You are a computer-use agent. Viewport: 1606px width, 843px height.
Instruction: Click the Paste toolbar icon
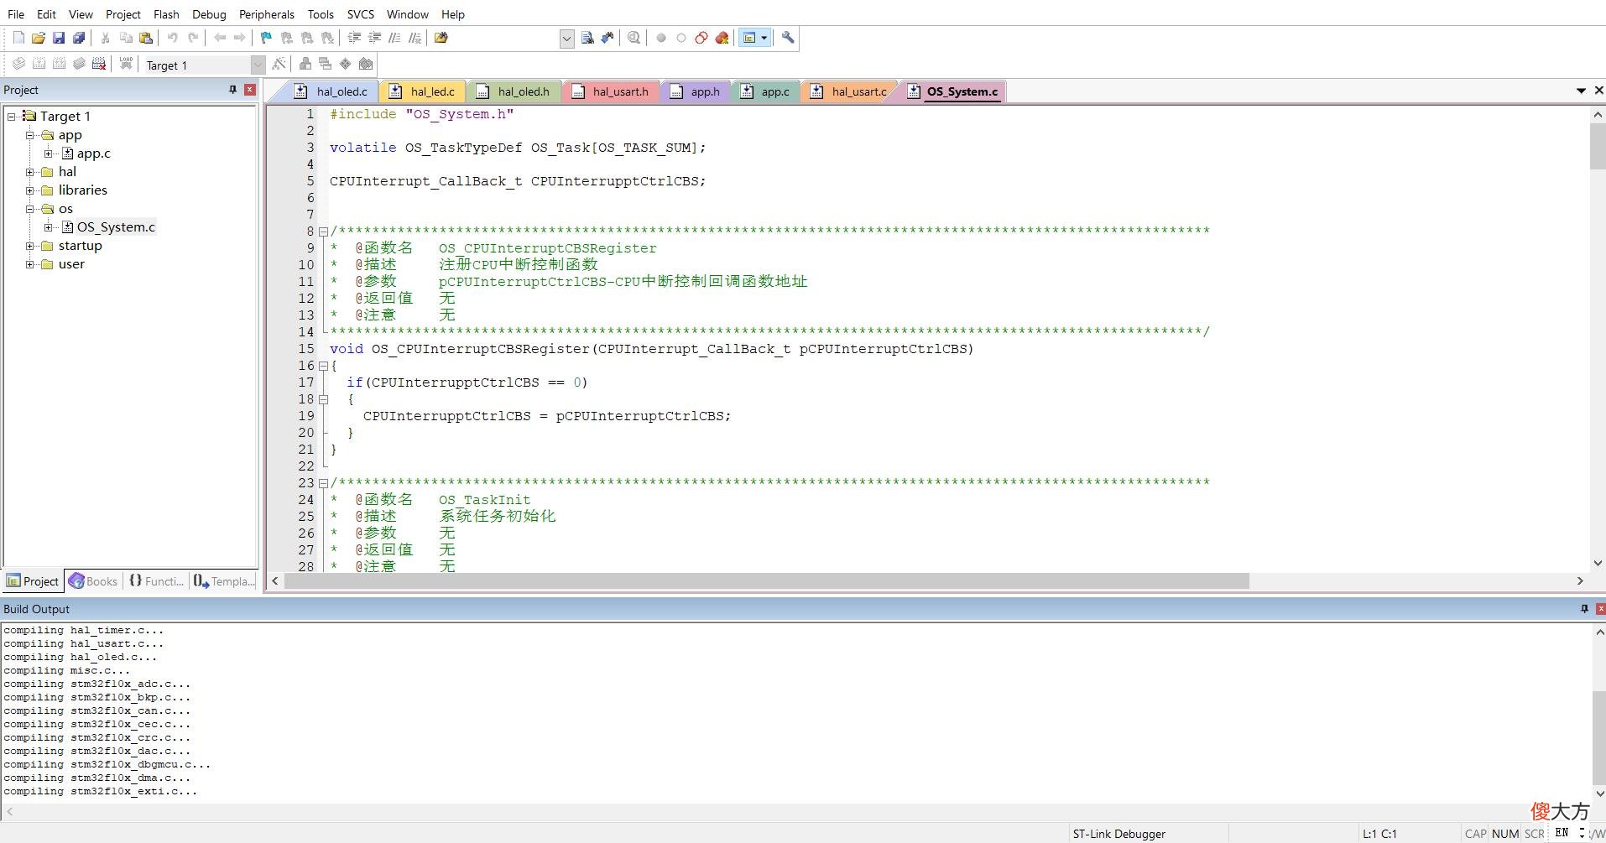146,38
